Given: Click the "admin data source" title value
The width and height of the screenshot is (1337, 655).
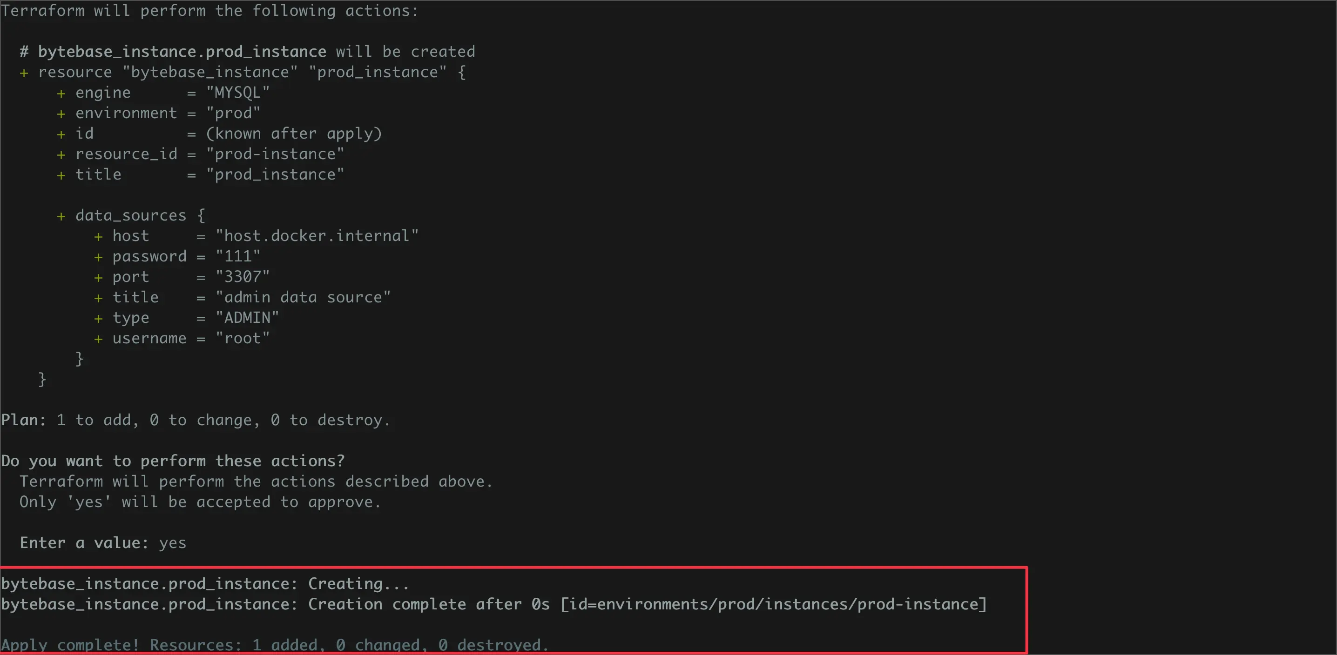Looking at the screenshot, I should [303, 297].
